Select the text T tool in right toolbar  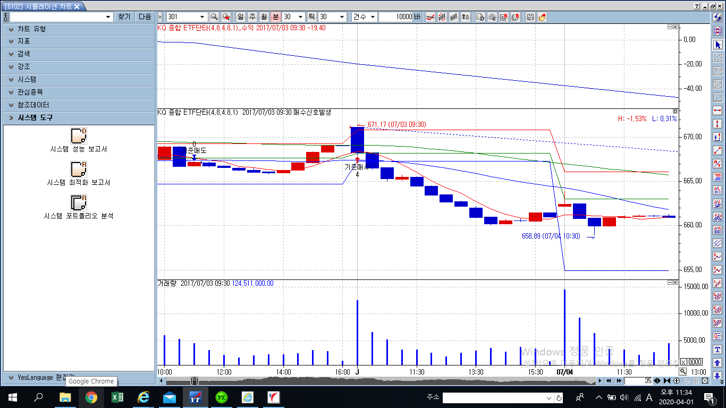click(x=717, y=350)
